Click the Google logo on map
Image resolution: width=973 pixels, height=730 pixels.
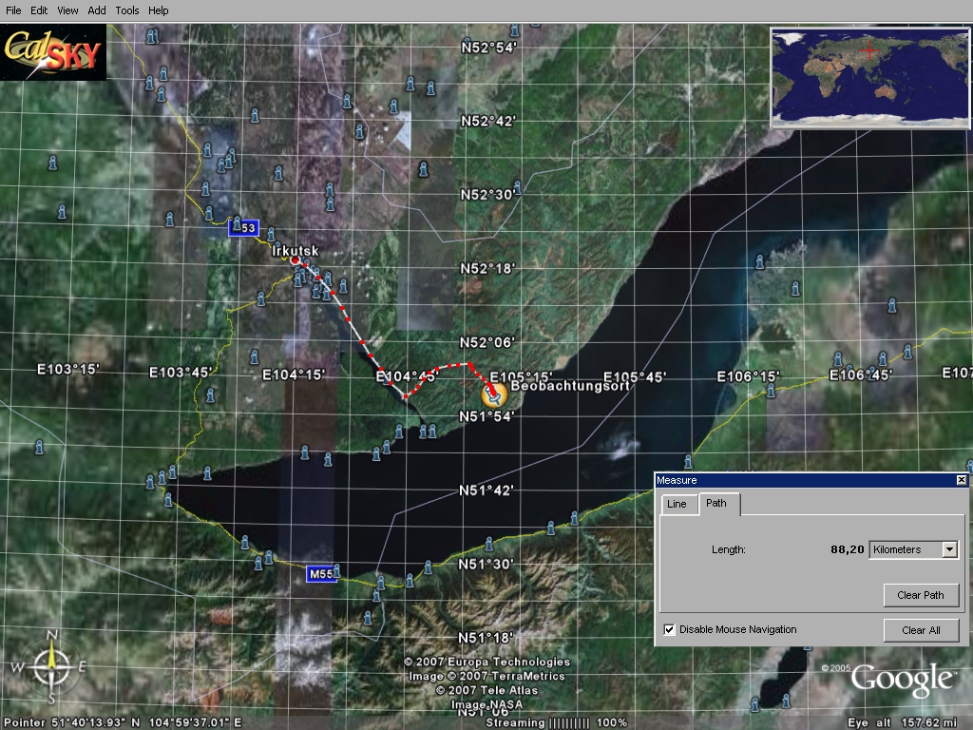tap(901, 679)
